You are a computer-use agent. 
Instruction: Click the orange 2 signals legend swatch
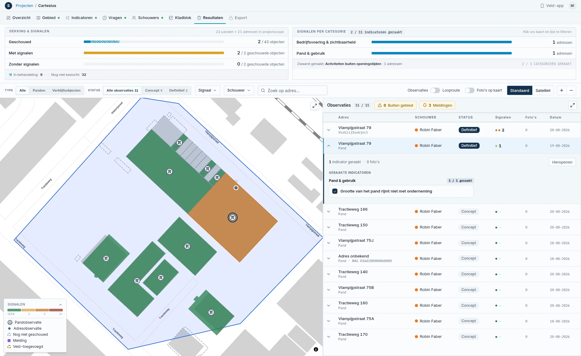[42, 310]
